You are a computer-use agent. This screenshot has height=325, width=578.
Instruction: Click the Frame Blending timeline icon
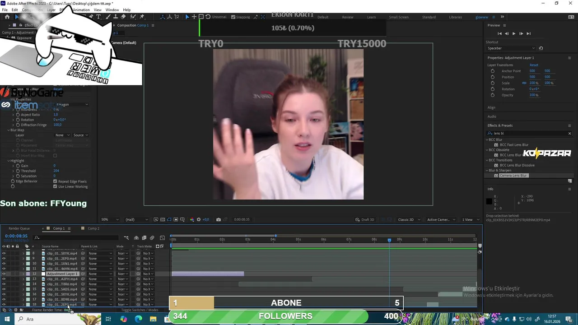click(144, 238)
